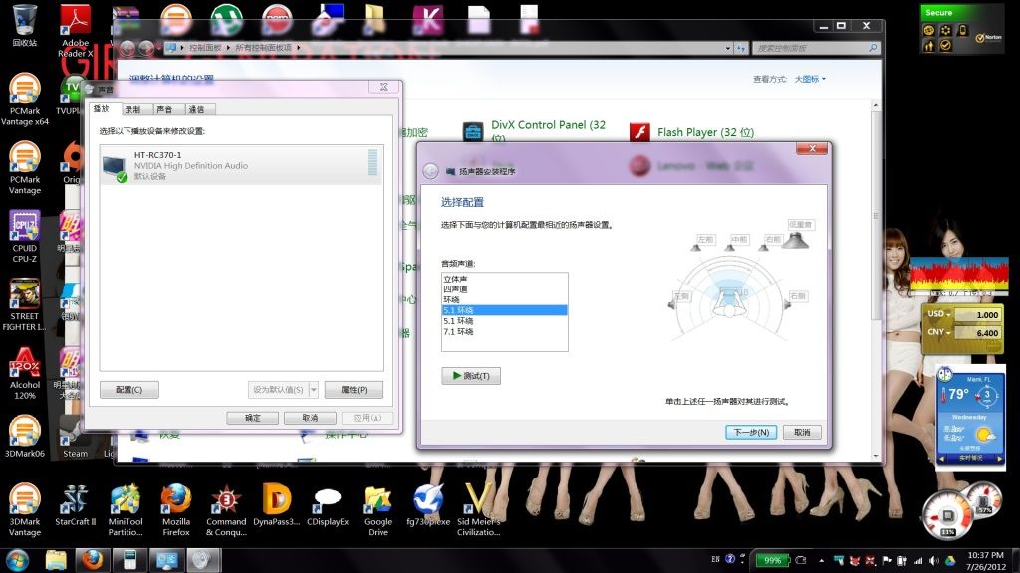The height and width of the screenshot is (573, 1020).
Task: Show hidden system tray icons arrow
Action: coord(821,560)
